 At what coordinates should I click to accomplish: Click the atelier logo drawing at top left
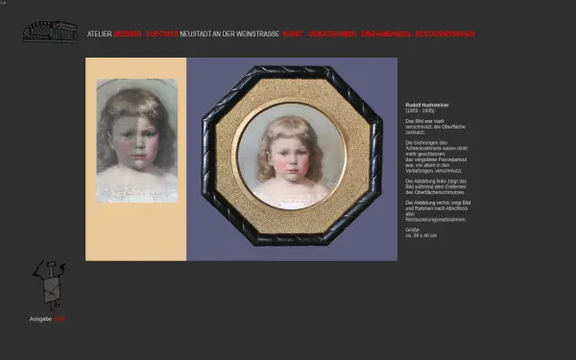tap(50, 32)
